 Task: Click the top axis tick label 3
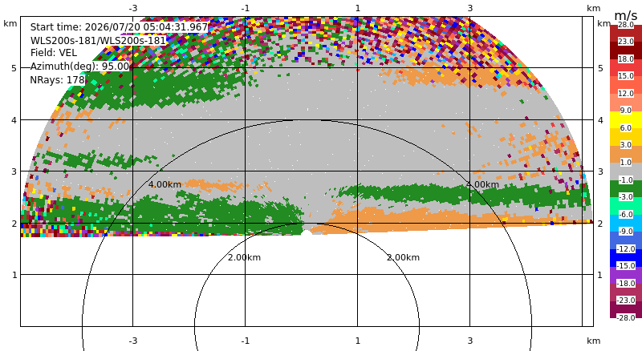click(470, 8)
